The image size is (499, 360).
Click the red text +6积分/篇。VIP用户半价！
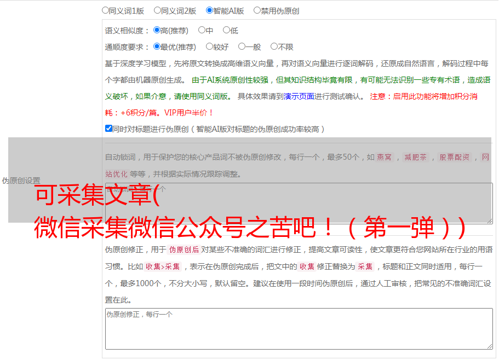(165, 113)
